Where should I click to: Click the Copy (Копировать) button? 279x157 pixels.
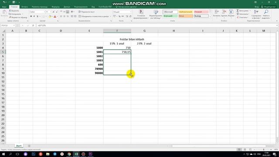coord(15,14)
